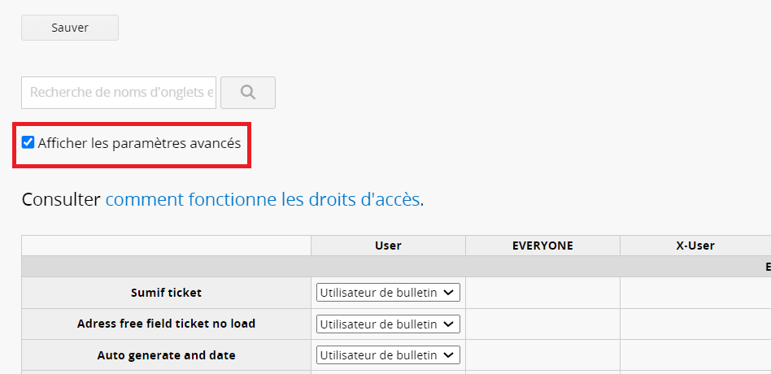Uncheck Afficher les paramètres avancés checkbox
Image resolution: width=771 pixels, height=374 pixels.
coord(28,143)
